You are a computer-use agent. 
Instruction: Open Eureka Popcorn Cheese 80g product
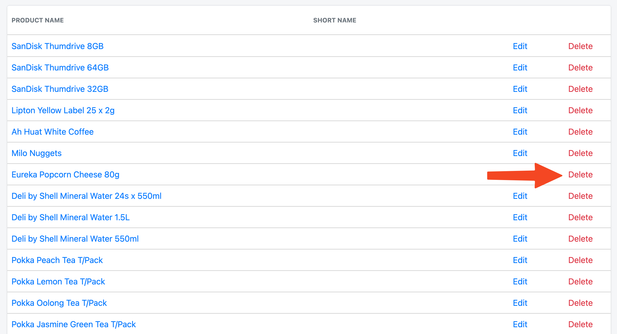[x=65, y=175]
